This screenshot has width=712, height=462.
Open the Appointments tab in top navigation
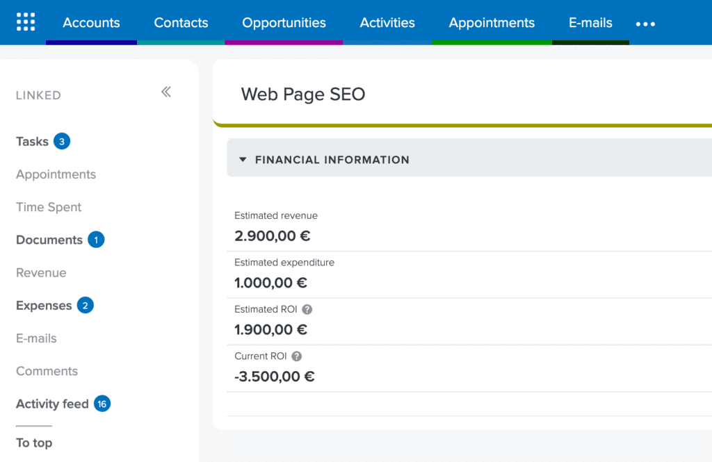coord(492,22)
